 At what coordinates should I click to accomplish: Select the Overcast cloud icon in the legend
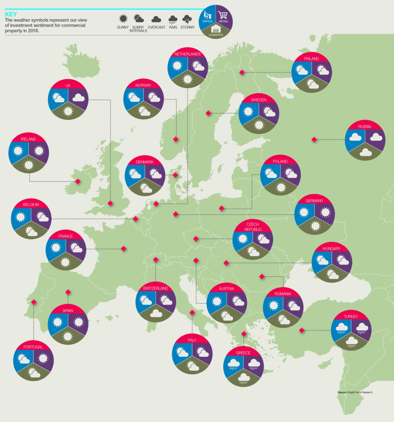[x=156, y=19]
